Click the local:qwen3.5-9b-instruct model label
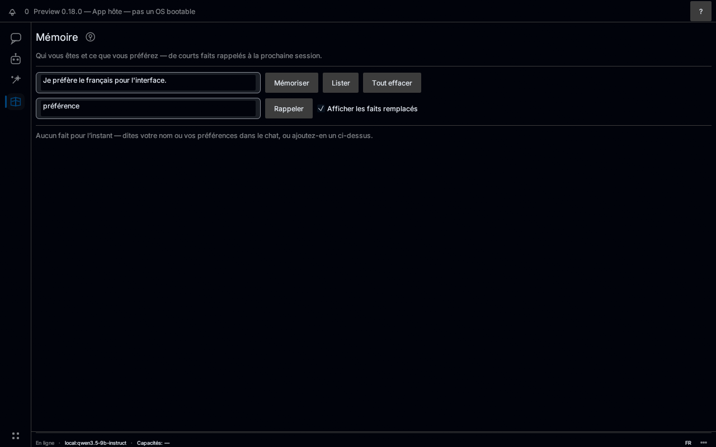Image resolution: width=716 pixels, height=447 pixels. 96,443
